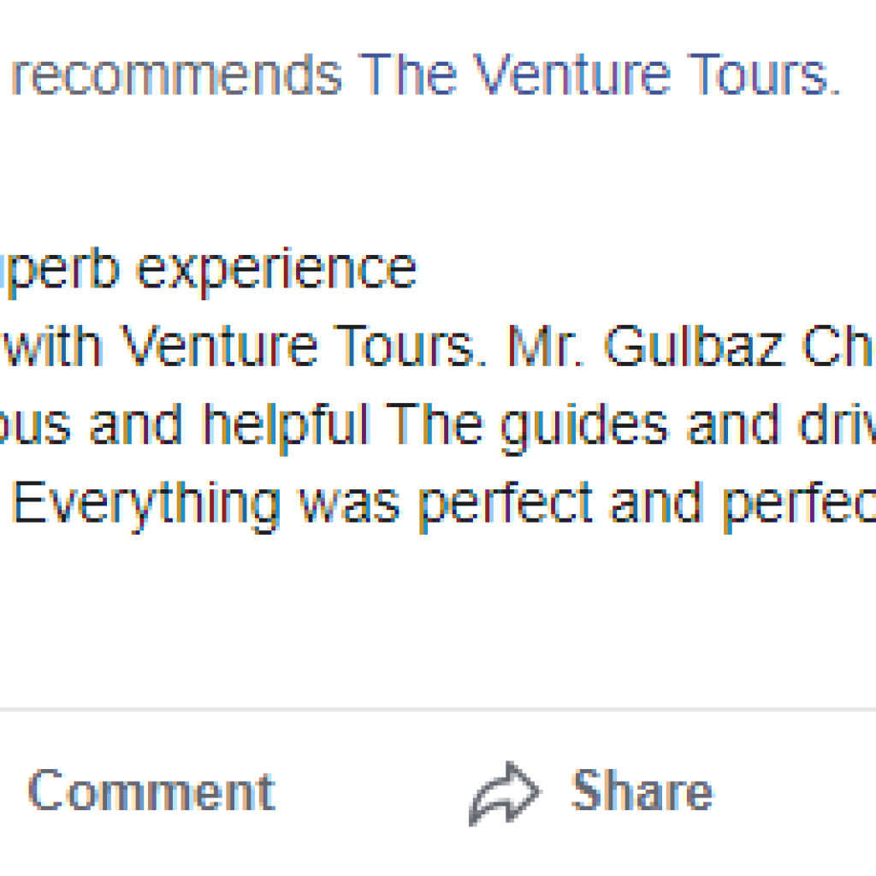Click the Comment button

click(151, 790)
